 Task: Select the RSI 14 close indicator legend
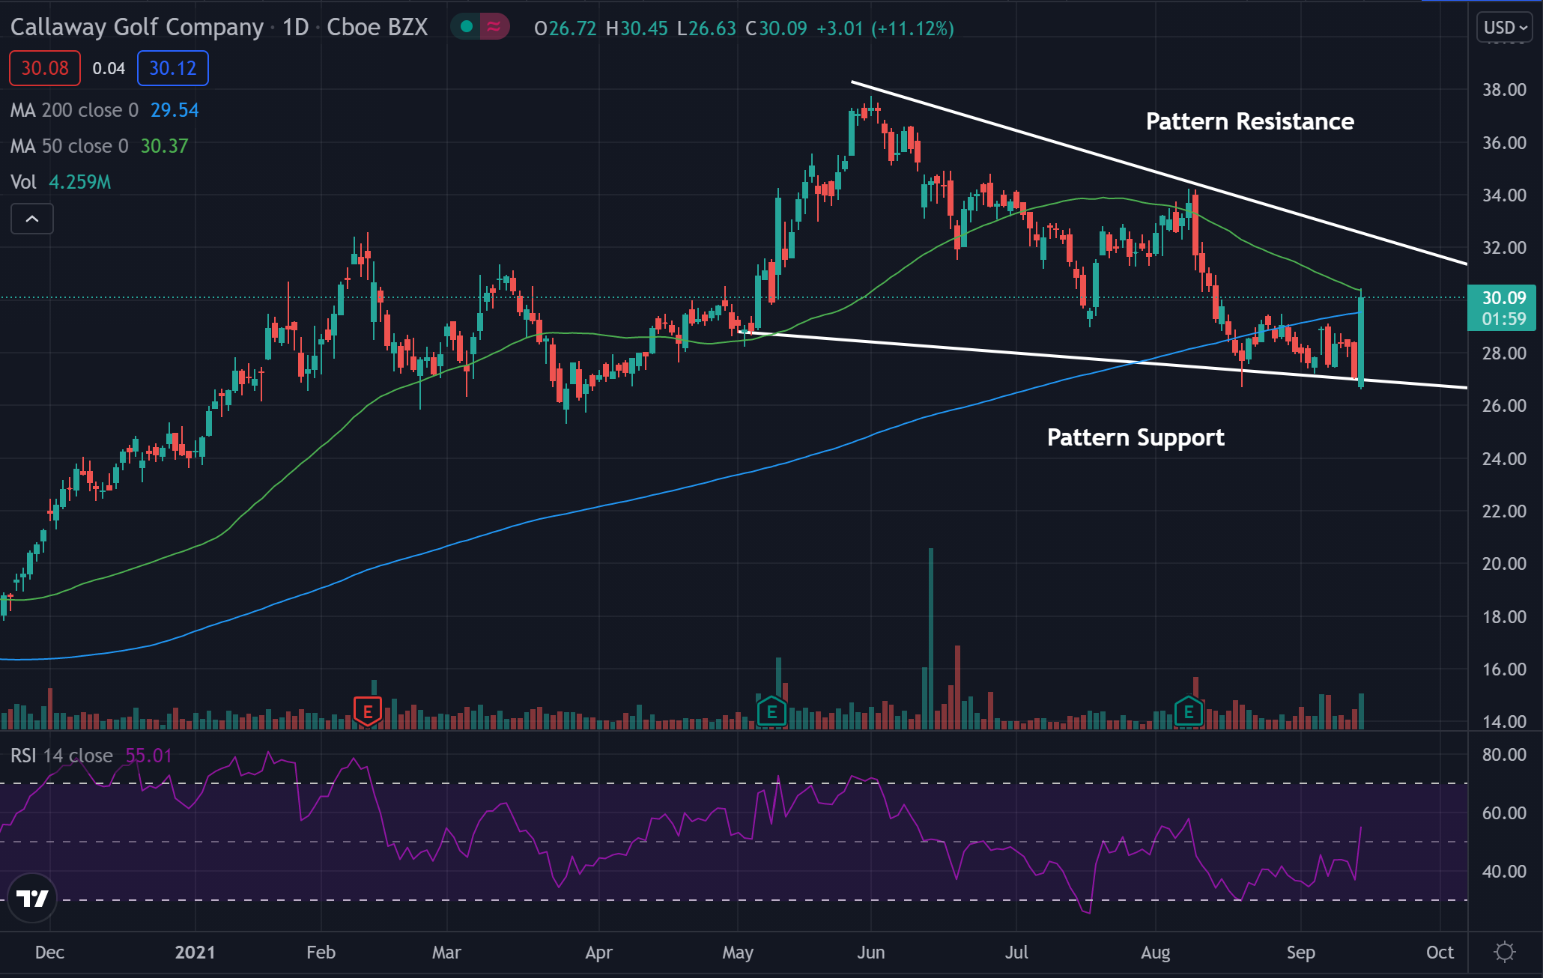click(91, 756)
